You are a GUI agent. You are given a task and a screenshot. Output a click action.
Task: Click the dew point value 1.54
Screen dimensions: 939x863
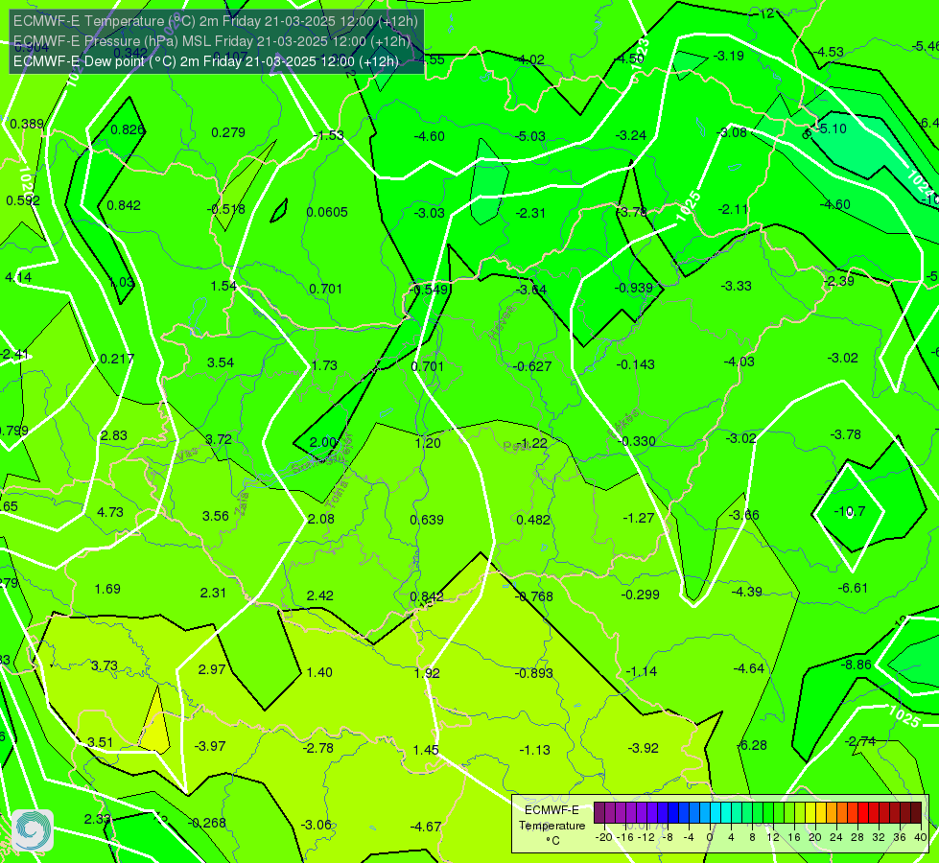[x=223, y=286]
